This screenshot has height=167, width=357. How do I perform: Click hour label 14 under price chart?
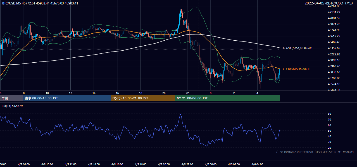(94, 93)
